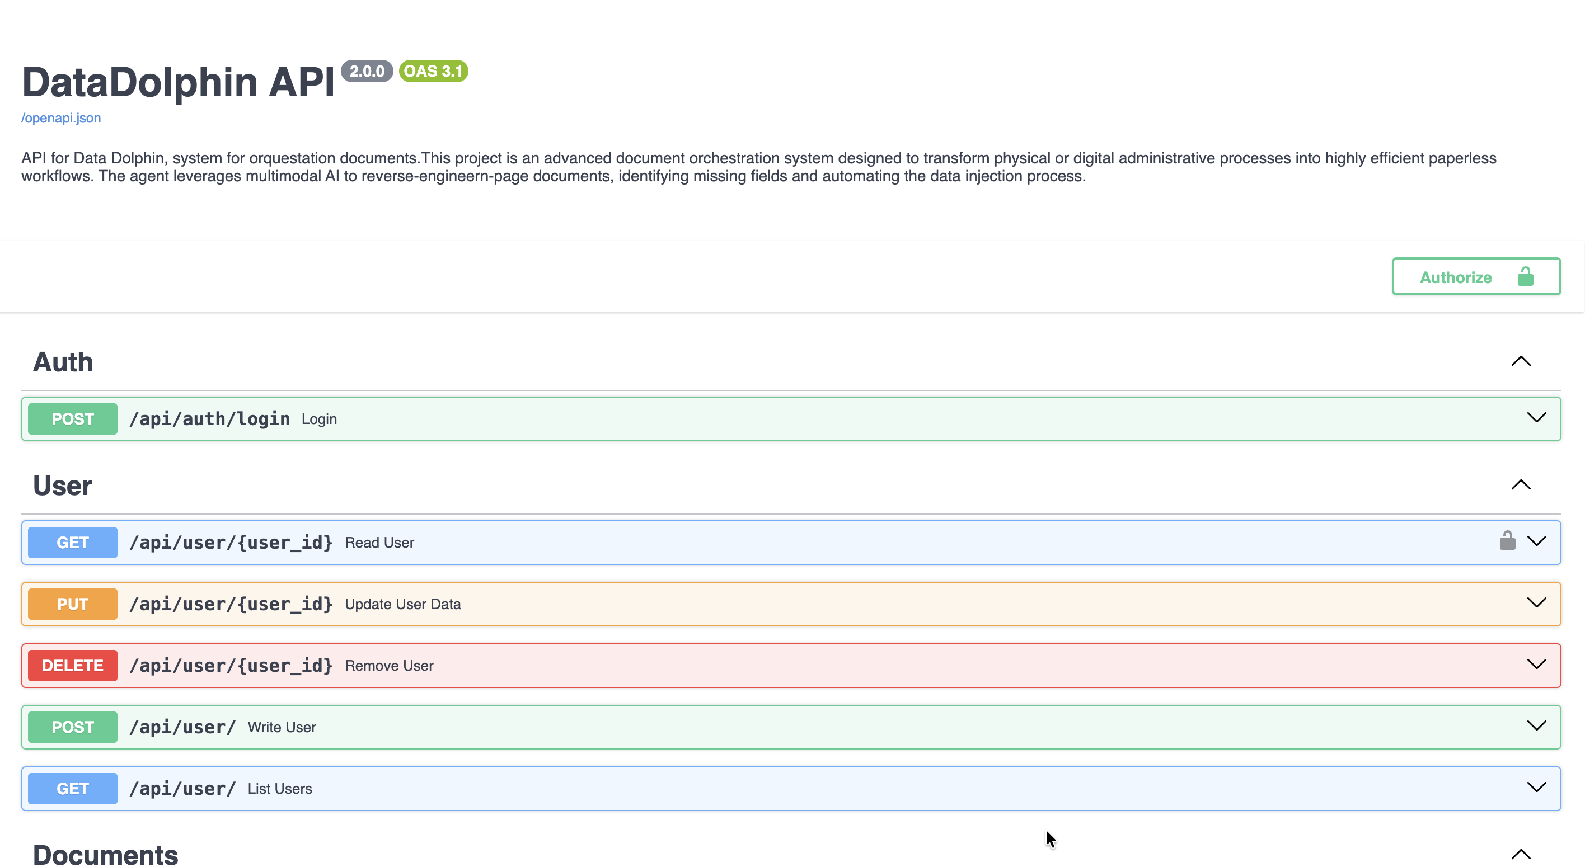Click the GET badge for List Users
This screenshot has height=867, width=1585.
pyautogui.click(x=73, y=788)
